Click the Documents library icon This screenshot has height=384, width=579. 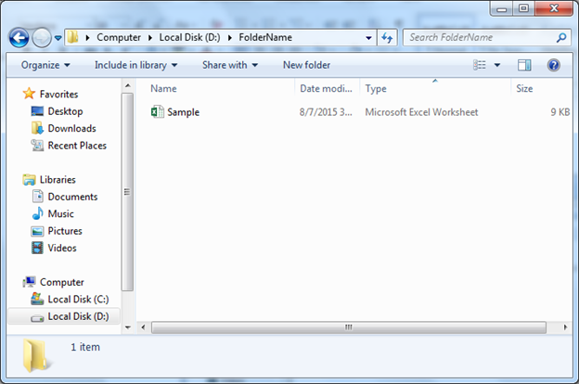pos(38,197)
